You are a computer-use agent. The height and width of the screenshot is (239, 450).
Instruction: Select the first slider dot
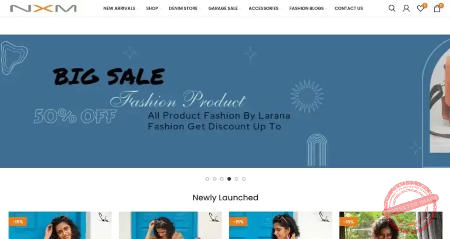[x=207, y=179]
